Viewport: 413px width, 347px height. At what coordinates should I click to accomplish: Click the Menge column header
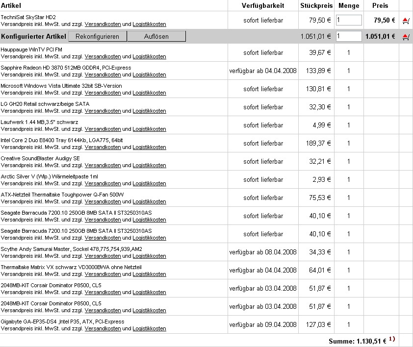click(349, 5)
